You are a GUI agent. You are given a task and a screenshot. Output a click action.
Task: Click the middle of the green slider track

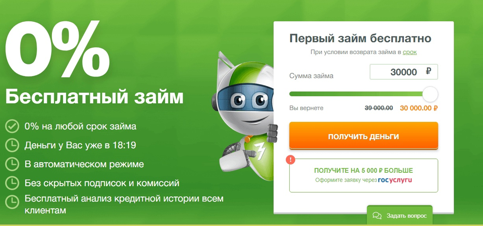[356, 94]
